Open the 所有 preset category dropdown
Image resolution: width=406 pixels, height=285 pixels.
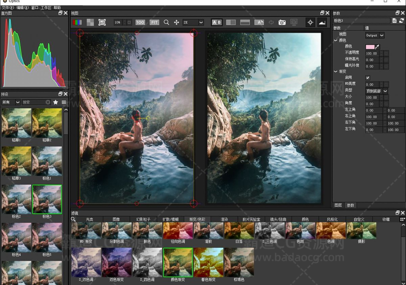click(11, 102)
